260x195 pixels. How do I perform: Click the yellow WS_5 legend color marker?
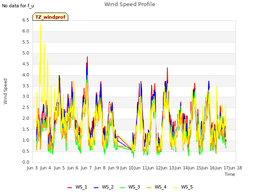point(175,188)
